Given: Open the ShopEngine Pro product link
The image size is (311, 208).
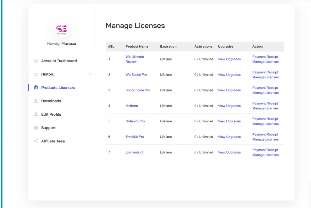Looking at the screenshot, I should (x=138, y=90).
